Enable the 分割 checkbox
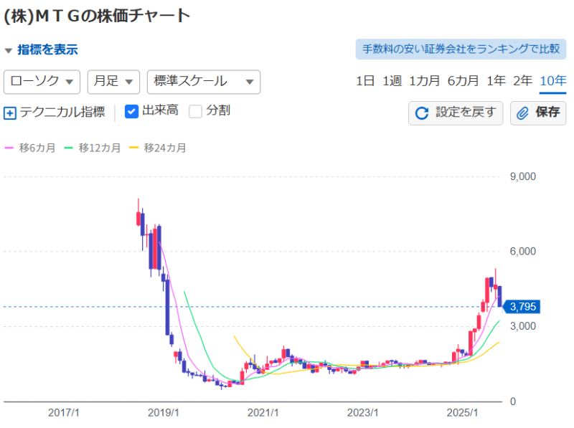574x428 pixels. [195, 111]
